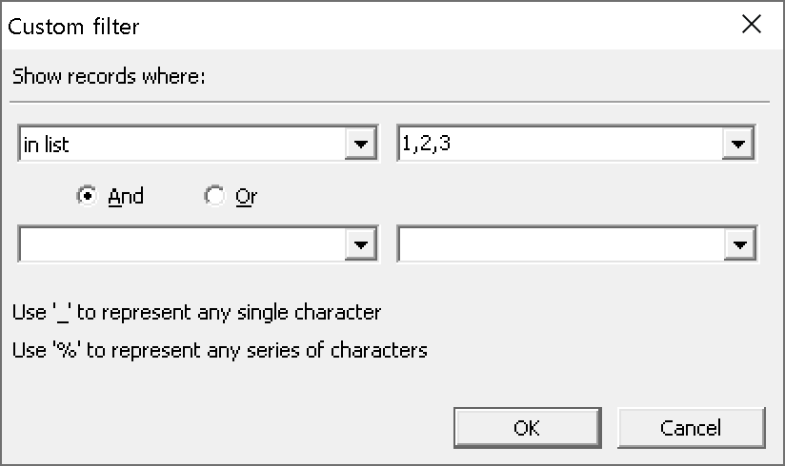Click the 'Show records where:' label
Image resolution: width=785 pixels, height=466 pixels.
109,76
